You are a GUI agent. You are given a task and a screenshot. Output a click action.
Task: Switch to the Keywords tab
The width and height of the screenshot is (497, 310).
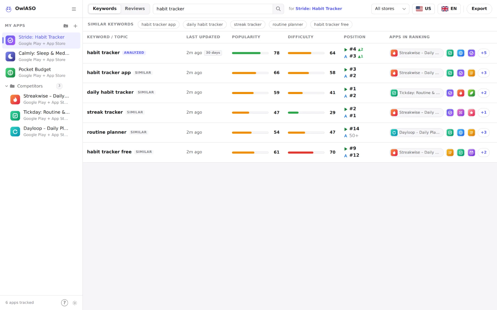(105, 9)
